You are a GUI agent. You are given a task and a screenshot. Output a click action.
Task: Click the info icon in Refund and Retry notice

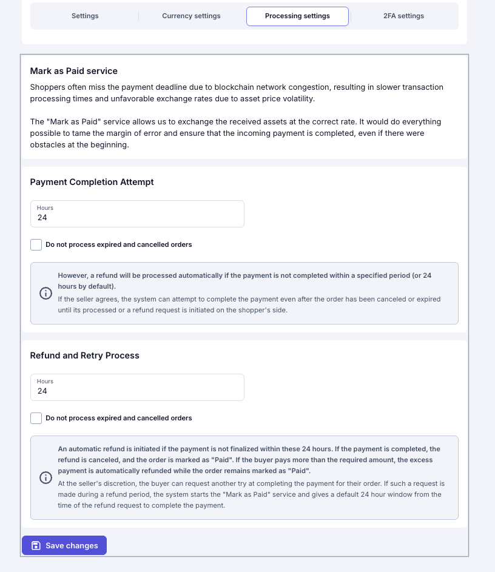pos(45,477)
